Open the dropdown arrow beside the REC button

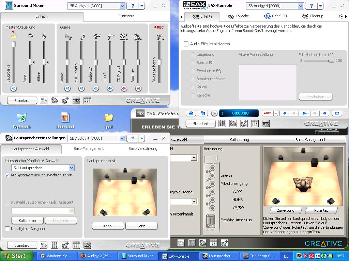tap(276, 113)
